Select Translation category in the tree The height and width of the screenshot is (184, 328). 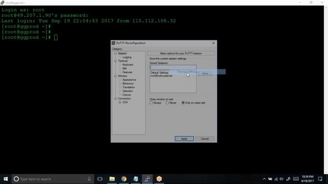click(x=129, y=87)
